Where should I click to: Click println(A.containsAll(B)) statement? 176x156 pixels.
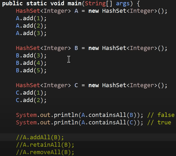pos(80,115)
